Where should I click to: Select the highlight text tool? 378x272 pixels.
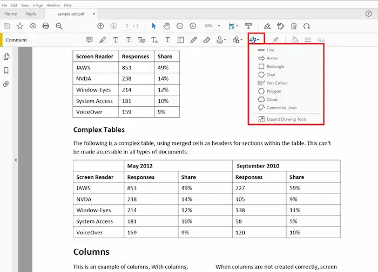102,40
